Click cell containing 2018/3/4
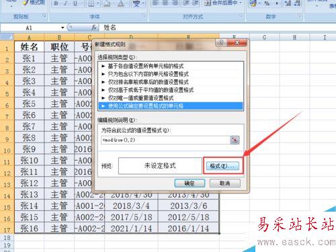 tap(131, 206)
